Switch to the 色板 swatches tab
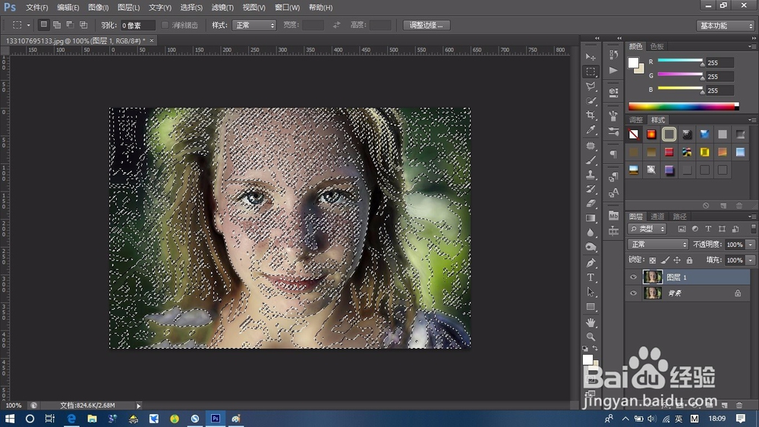The height and width of the screenshot is (427, 759). (x=657, y=46)
